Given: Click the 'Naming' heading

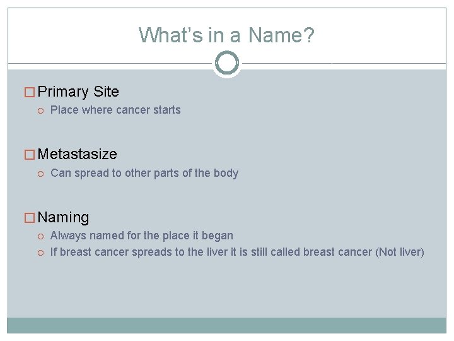Looking at the screenshot, I should coord(64,218).
